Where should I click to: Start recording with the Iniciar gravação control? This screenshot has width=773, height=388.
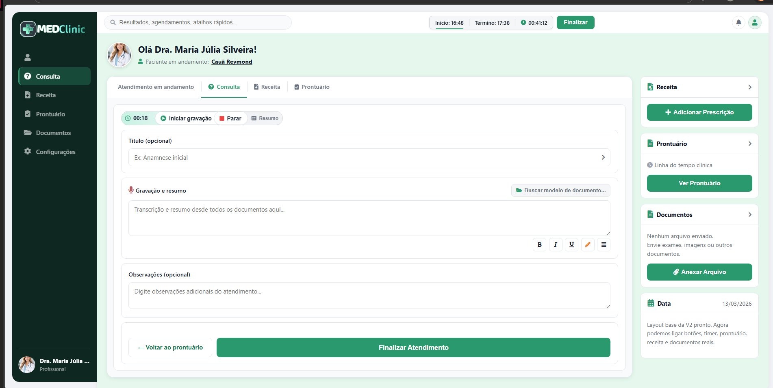pos(186,118)
